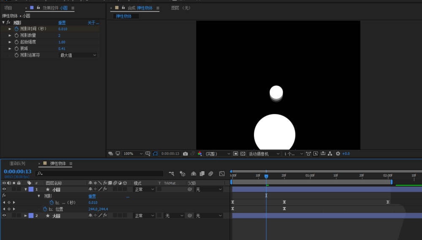Toggle the fx switch on 小圆 layer
This screenshot has height=240, width=422.
pyautogui.click(x=105, y=189)
